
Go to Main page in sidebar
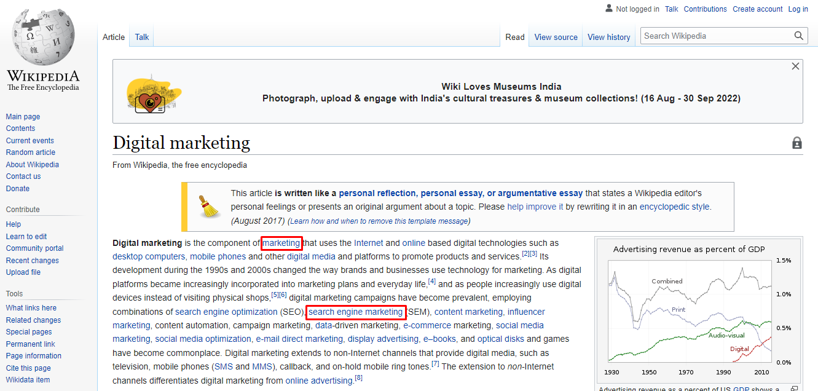(23, 117)
